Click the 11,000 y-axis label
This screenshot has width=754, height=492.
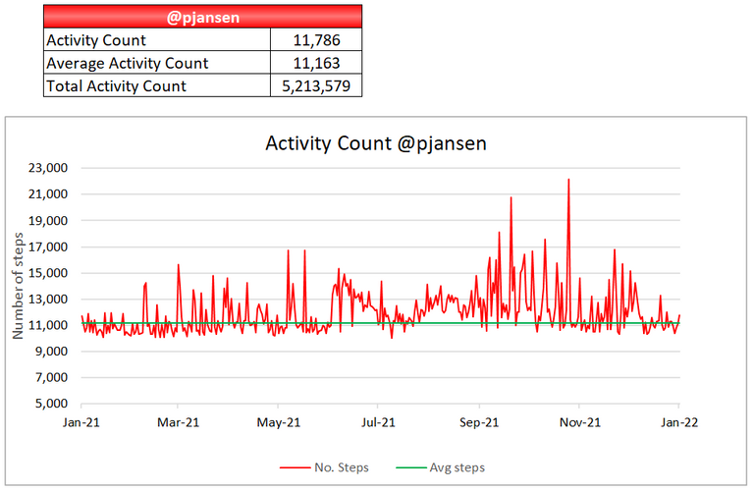tap(47, 325)
